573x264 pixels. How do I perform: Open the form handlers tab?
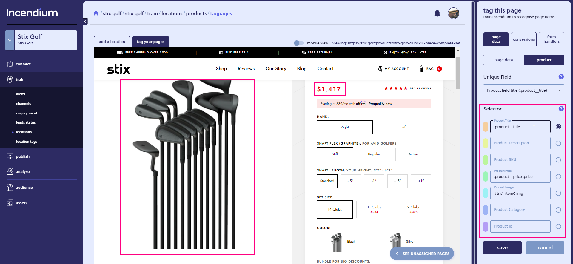click(552, 39)
